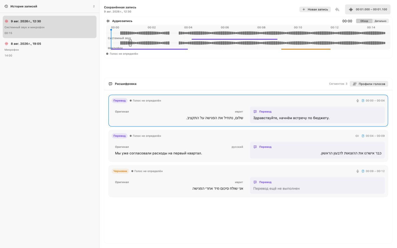This screenshot has width=397, height=248.
Task: Click the red waveform icon of the 8 авг. recording
Action: pos(6,44)
